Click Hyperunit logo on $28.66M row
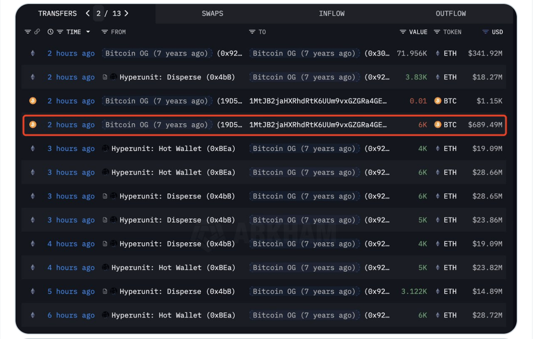Screen dimensions: 535x339 (105, 172)
